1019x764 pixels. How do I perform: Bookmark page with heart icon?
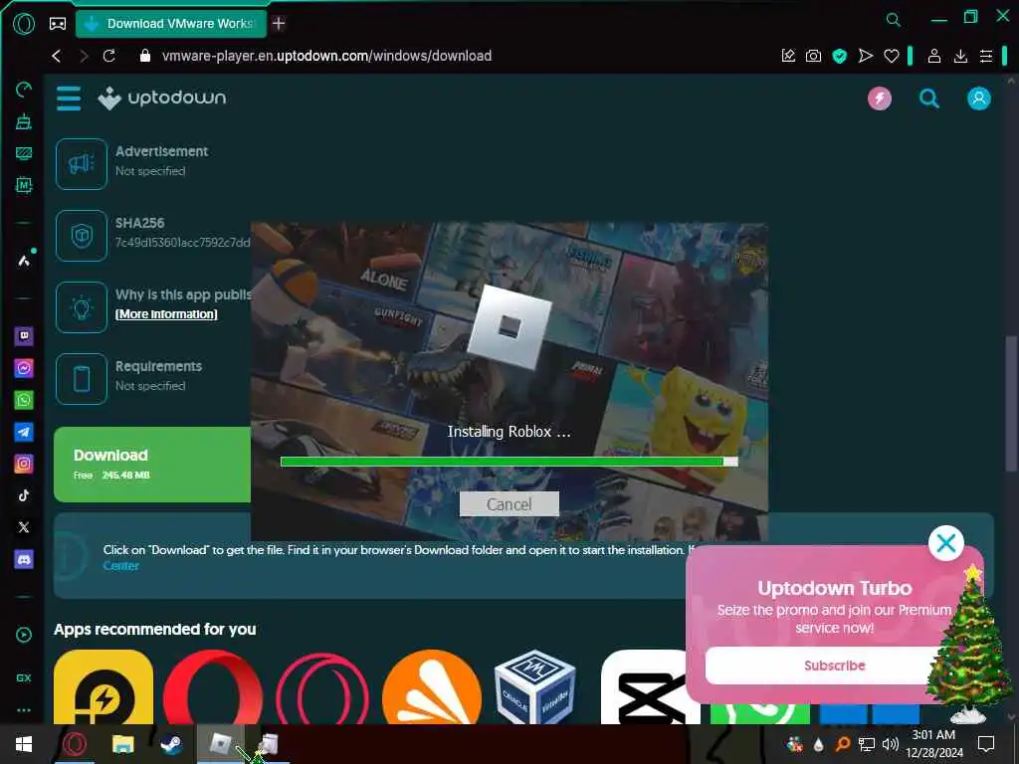pos(891,56)
